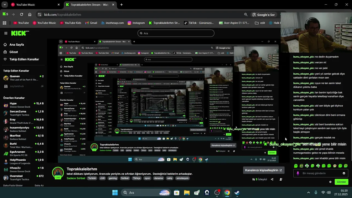Open the YouTube bookmark

coord(21,23)
